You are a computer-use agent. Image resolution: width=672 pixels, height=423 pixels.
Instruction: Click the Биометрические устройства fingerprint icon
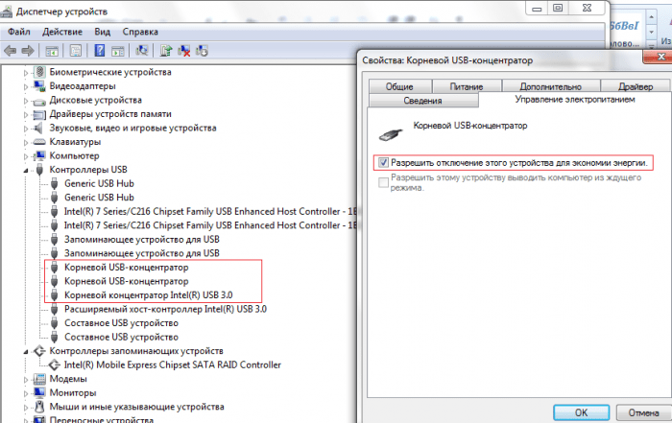coord(40,72)
